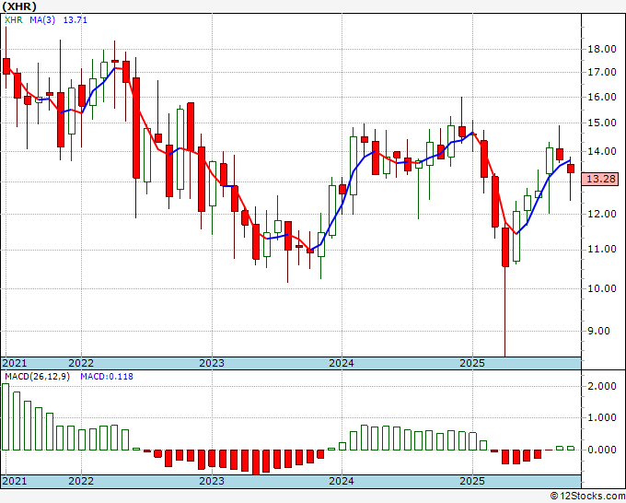626x503 pixels.
Task: Click the MACD(26,12,9) indicator label
Action: coord(37,377)
